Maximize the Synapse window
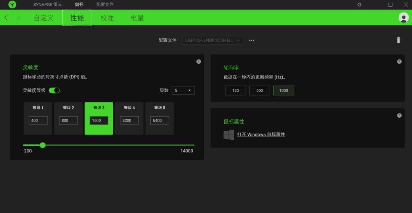Screen dimensions: 412x213 (x=391, y=5)
